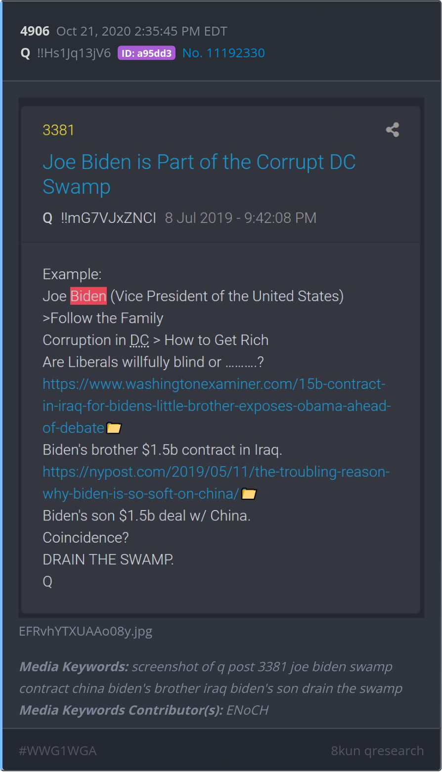This screenshot has width=442, height=772.
Task: Click the '8kun qresearch' source label
Action: click(377, 751)
